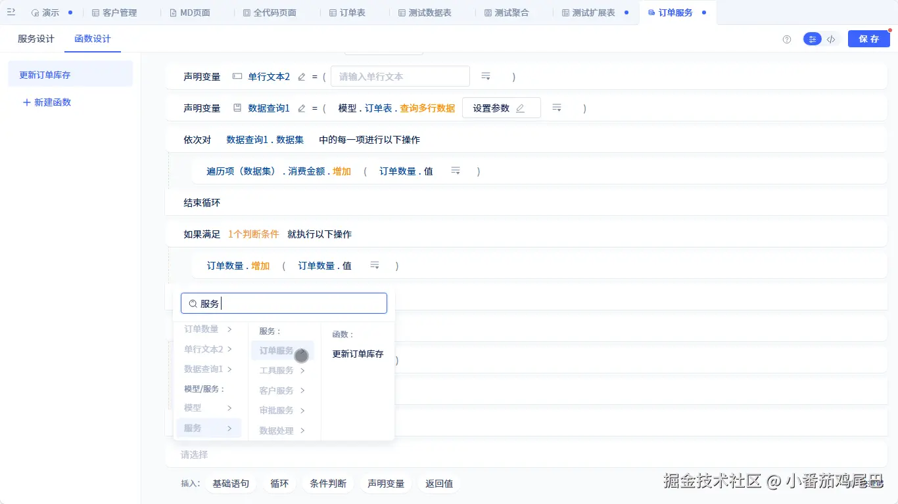Click variable name 单行文本2
Image resolution: width=898 pixels, height=504 pixels.
click(x=269, y=77)
